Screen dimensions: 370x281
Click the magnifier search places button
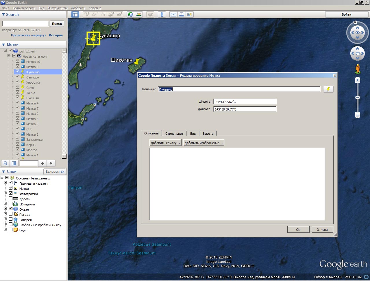[x=5, y=163]
